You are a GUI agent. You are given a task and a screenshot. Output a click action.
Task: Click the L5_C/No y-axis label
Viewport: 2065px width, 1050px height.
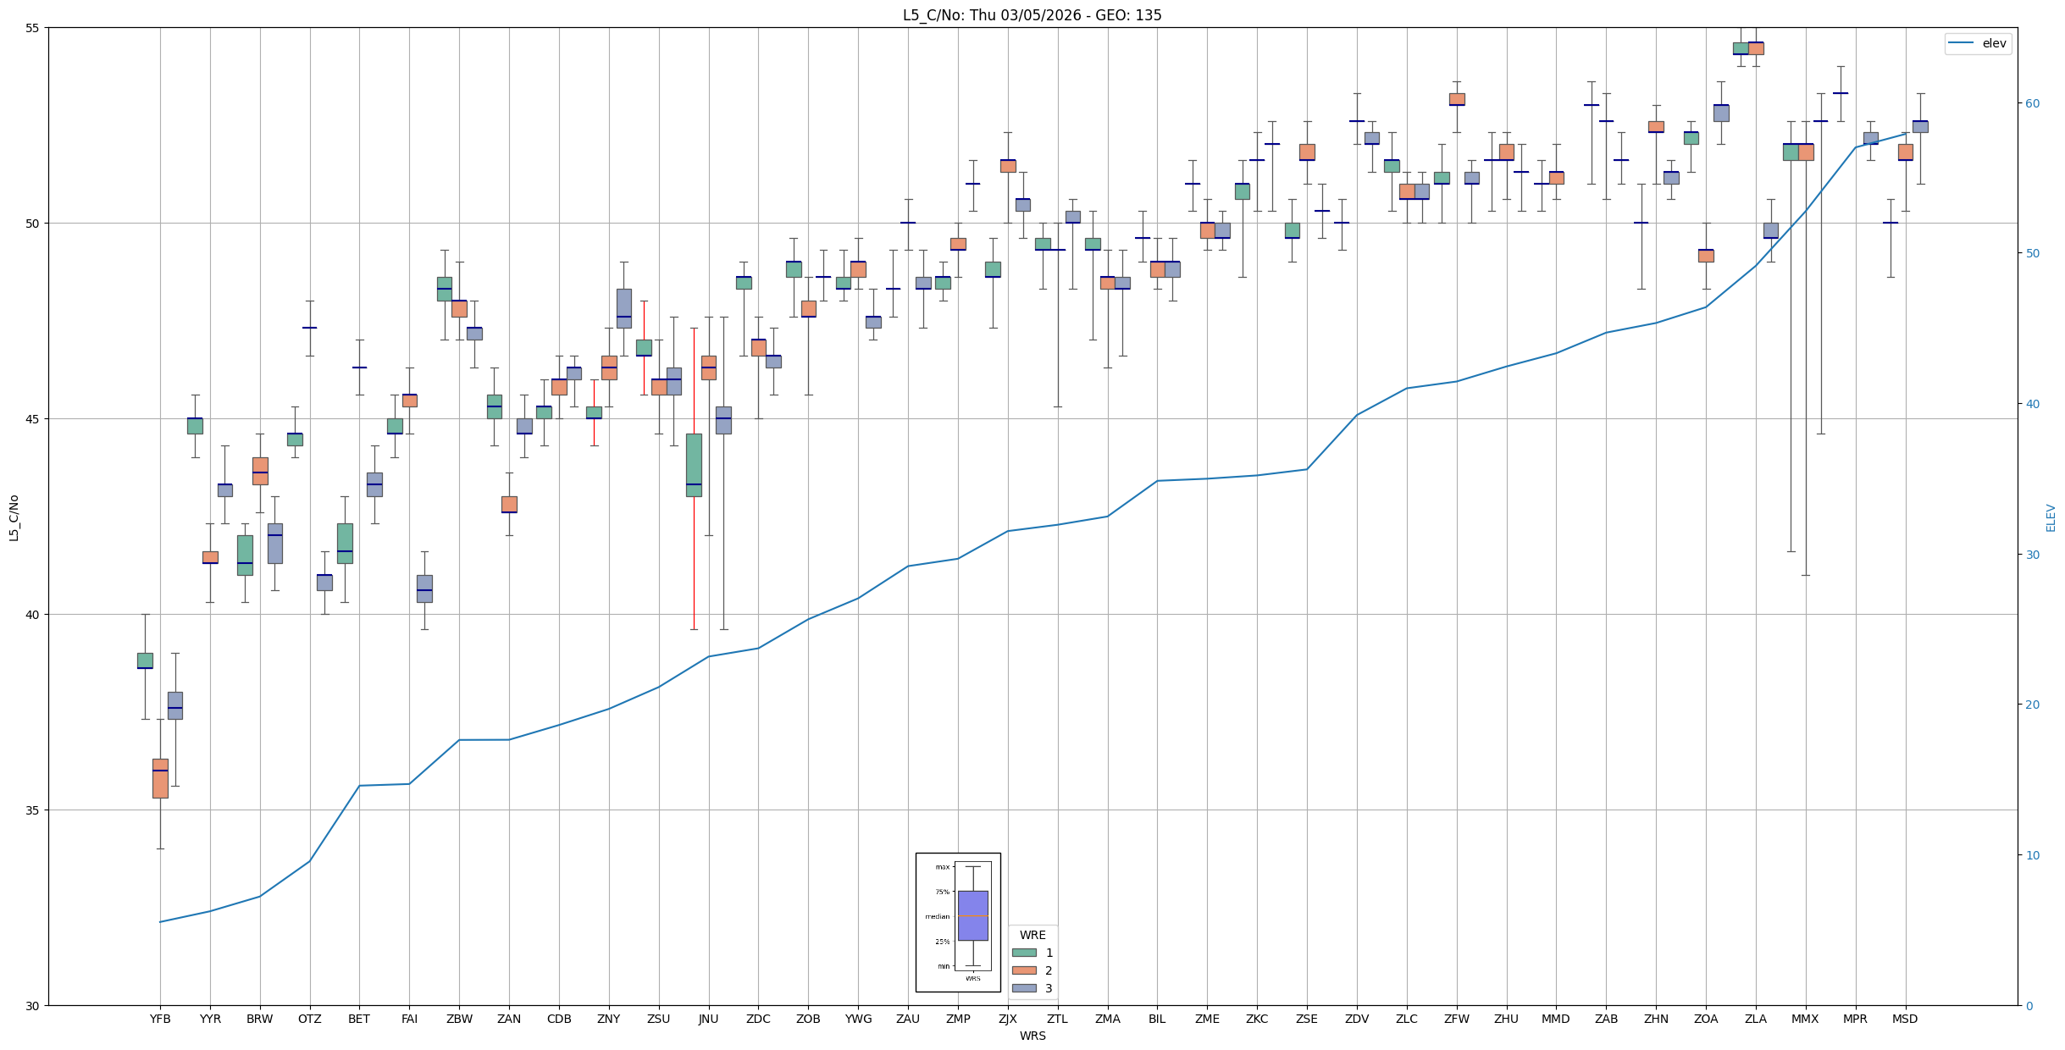point(14,517)
